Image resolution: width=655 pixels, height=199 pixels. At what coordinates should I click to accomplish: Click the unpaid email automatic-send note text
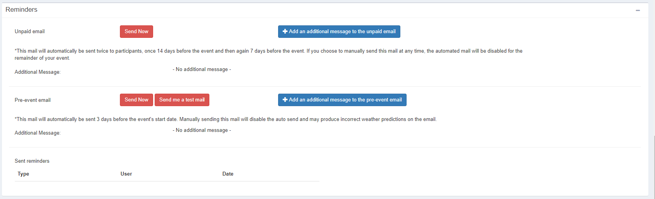tap(268, 55)
